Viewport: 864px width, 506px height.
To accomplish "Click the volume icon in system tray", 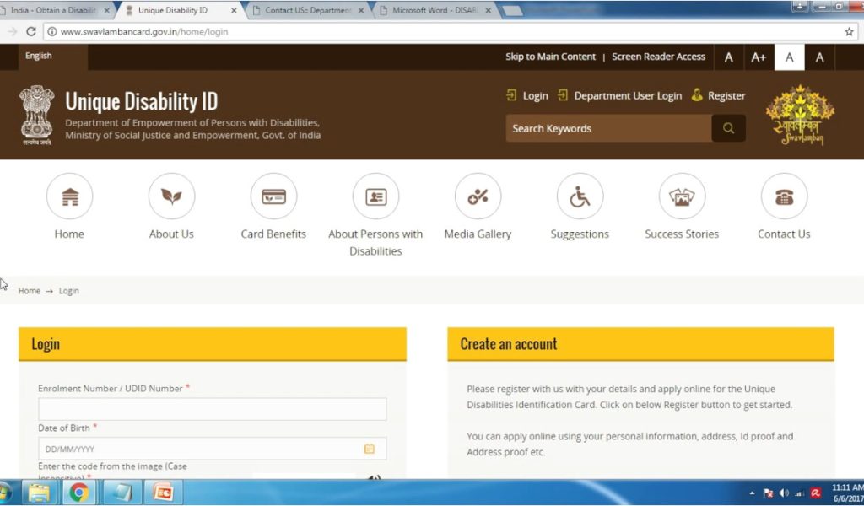I will click(x=784, y=493).
